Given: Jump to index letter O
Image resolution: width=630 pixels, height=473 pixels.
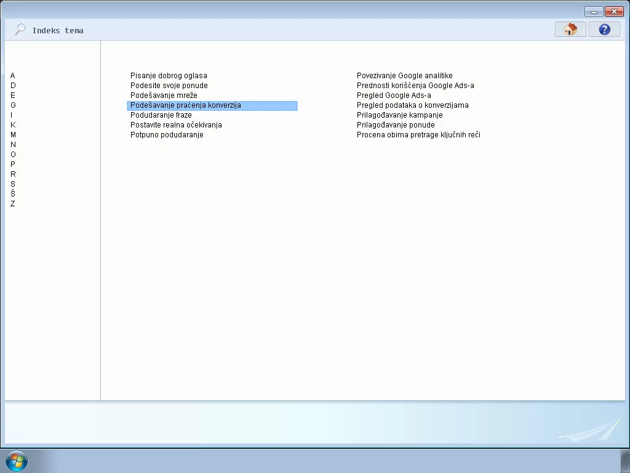Looking at the screenshot, I should 14,155.
